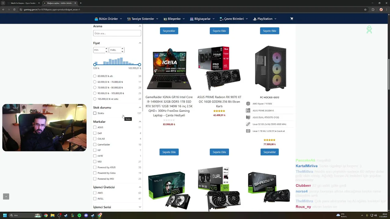Open the Bileşenler dropdown menu

coord(174,19)
